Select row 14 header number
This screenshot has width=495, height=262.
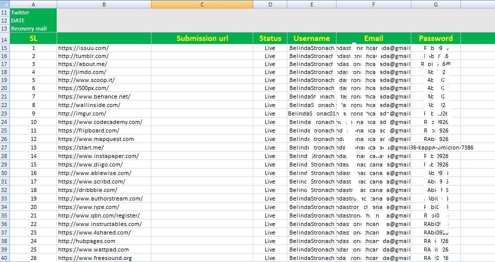(5, 39)
